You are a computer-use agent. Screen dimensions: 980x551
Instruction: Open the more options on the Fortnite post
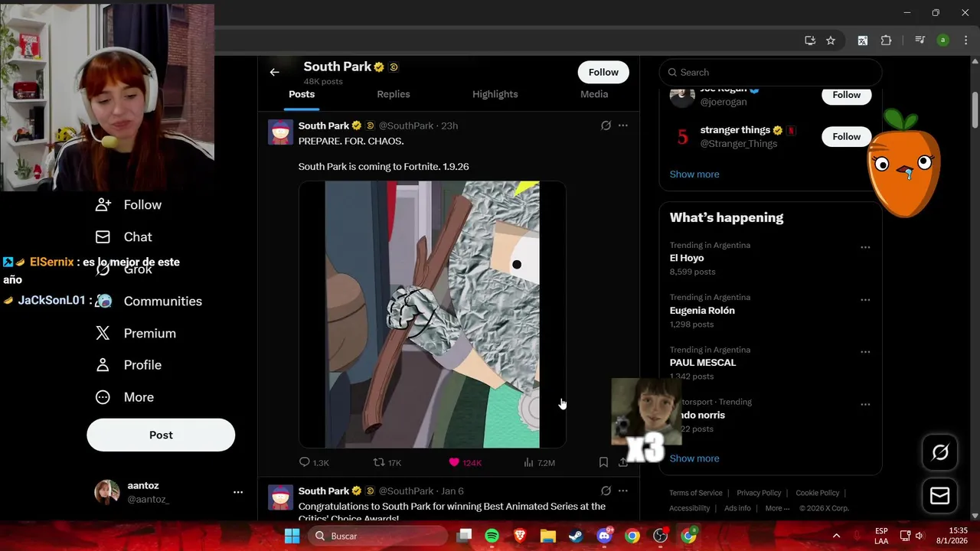point(623,126)
